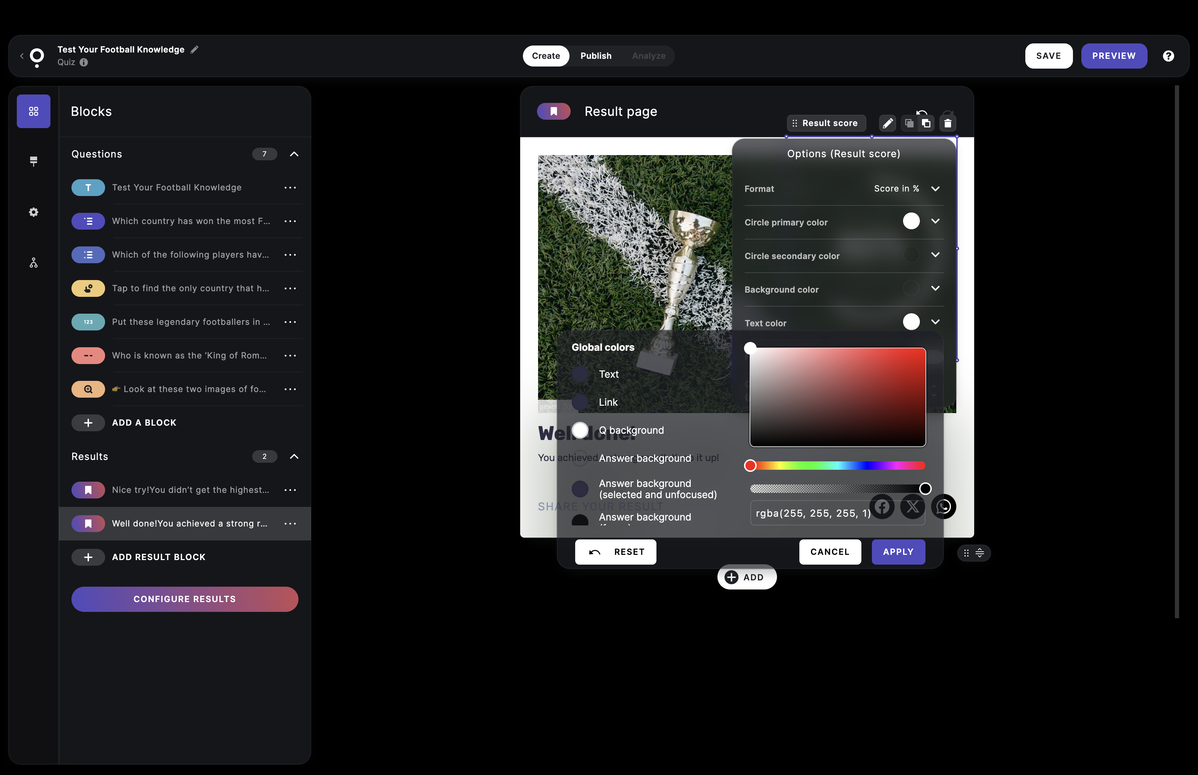Image resolution: width=1198 pixels, height=775 pixels.
Task: Click the pencil edit icon for Result score
Action: click(x=887, y=123)
